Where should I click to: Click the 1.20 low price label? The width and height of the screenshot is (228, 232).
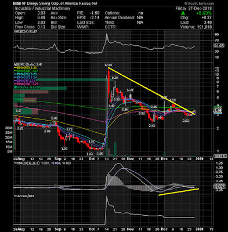coord(64,149)
